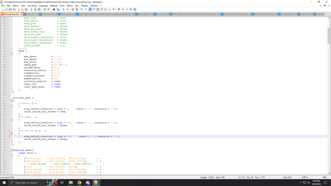Click the Windows Start button

[4, 183]
